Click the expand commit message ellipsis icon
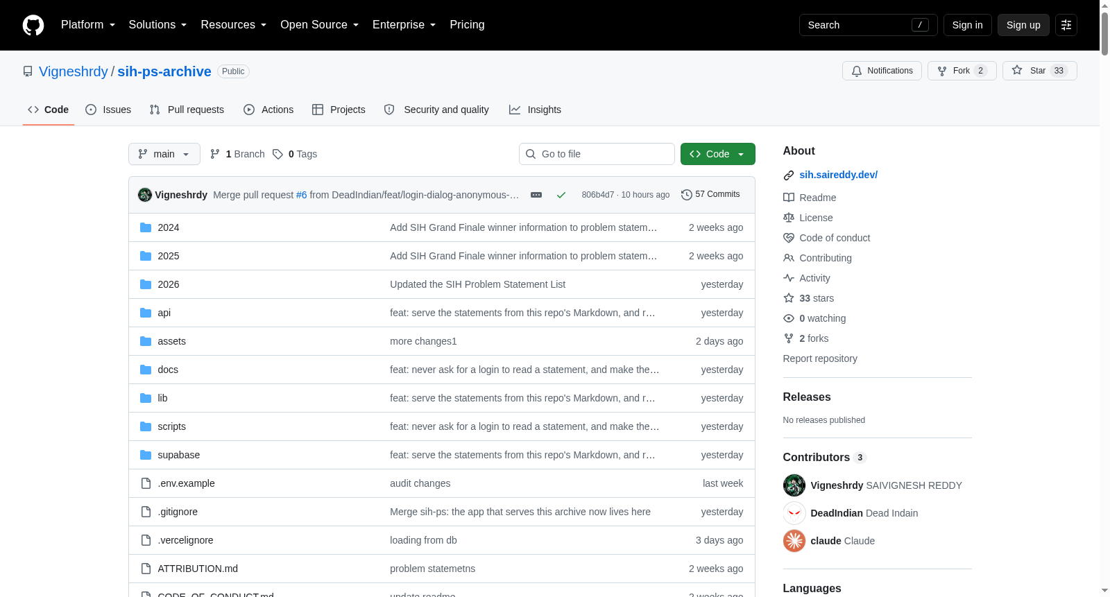1110x597 pixels. click(536, 195)
